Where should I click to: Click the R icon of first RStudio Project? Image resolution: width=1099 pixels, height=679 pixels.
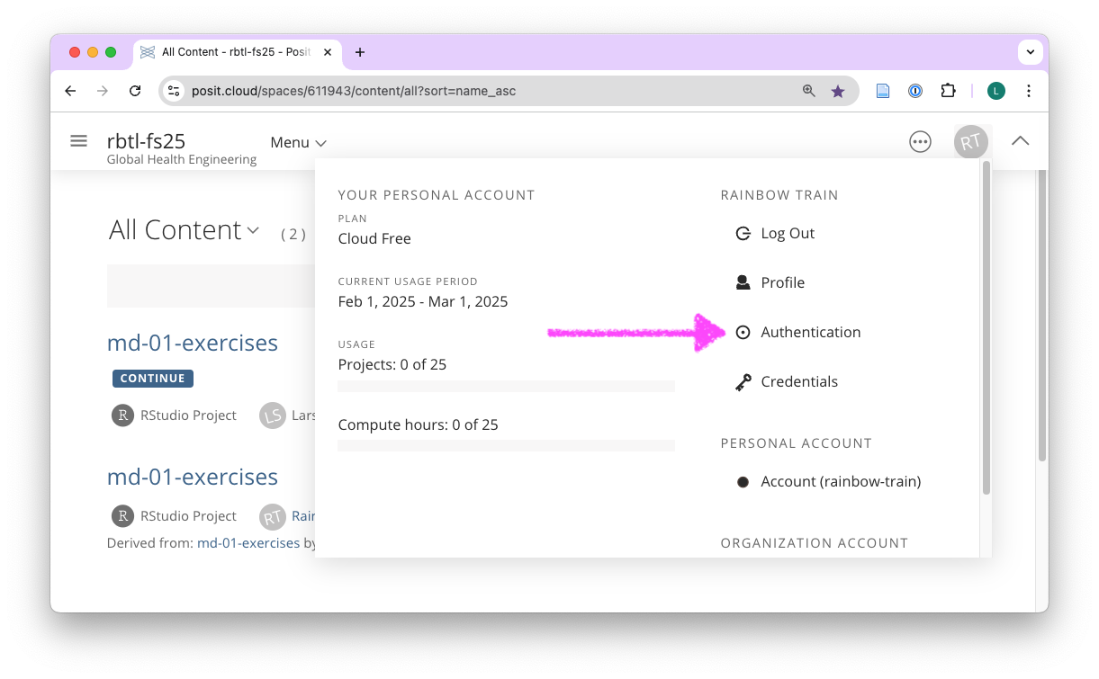pyautogui.click(x=122, y=415)
